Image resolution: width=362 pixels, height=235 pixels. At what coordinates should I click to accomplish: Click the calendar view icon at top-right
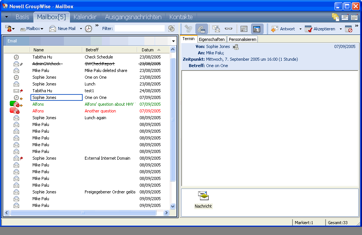[354, 17]
